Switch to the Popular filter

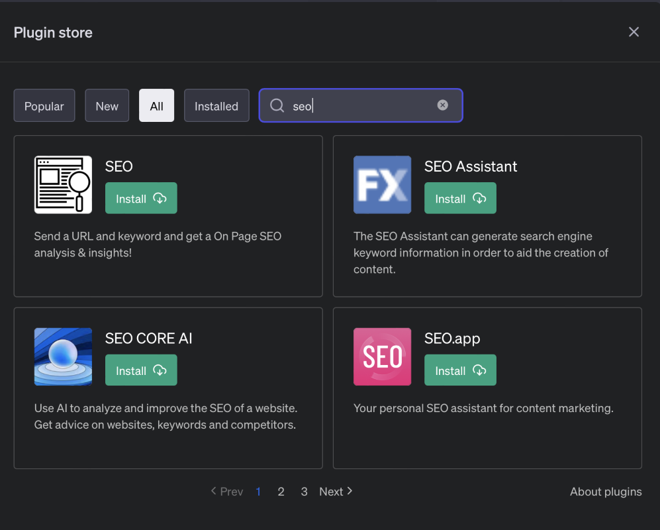point(44,105)
